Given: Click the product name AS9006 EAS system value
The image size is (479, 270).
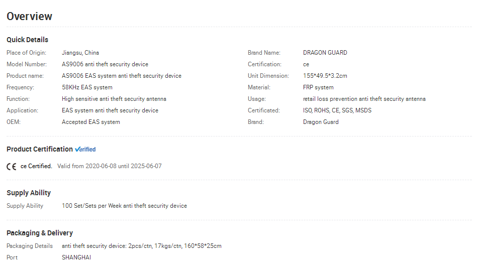Looking at the screenshot, I should pyautogui.click(x=122, y=76).
